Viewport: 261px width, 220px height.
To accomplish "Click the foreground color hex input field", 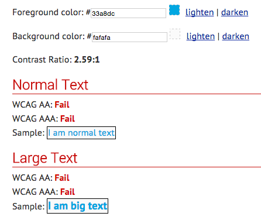I will tap(128, 13).
